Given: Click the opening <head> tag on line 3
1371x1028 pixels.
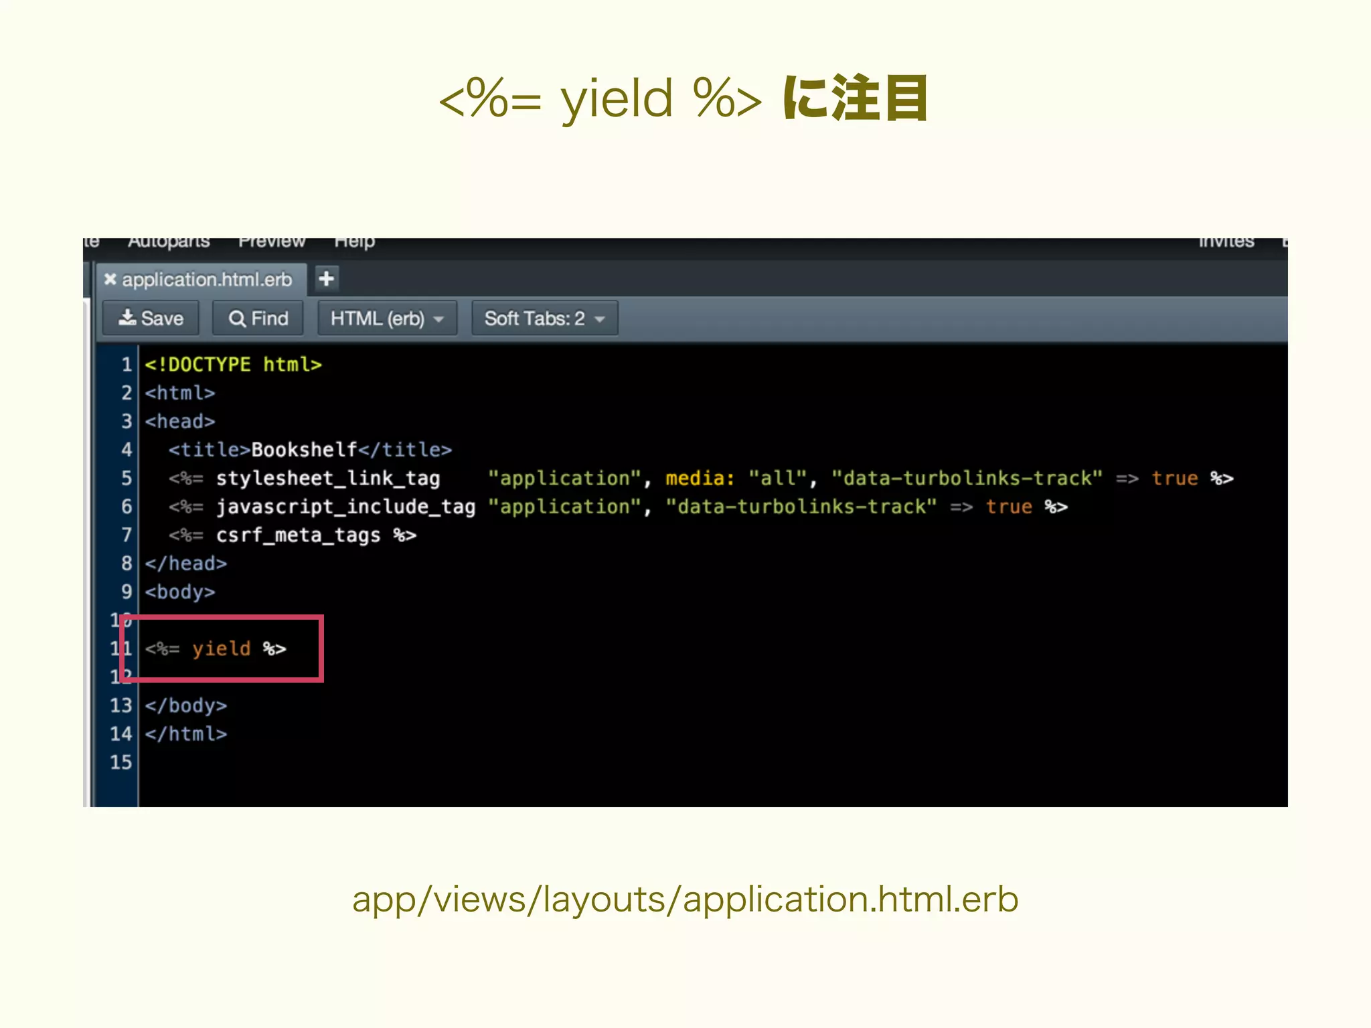Looking at the screenshot, I should pyautogui.click(x=180, y=422).
